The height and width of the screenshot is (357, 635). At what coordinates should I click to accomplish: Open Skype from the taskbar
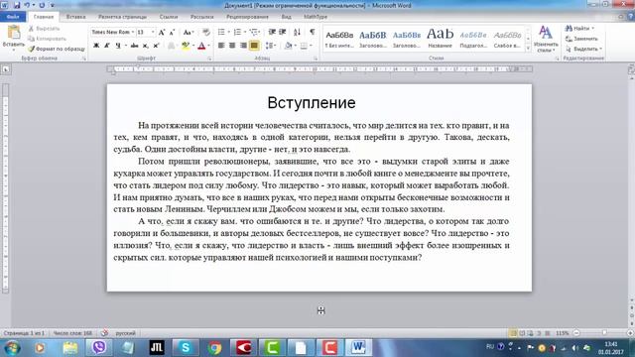coord(186,348)
